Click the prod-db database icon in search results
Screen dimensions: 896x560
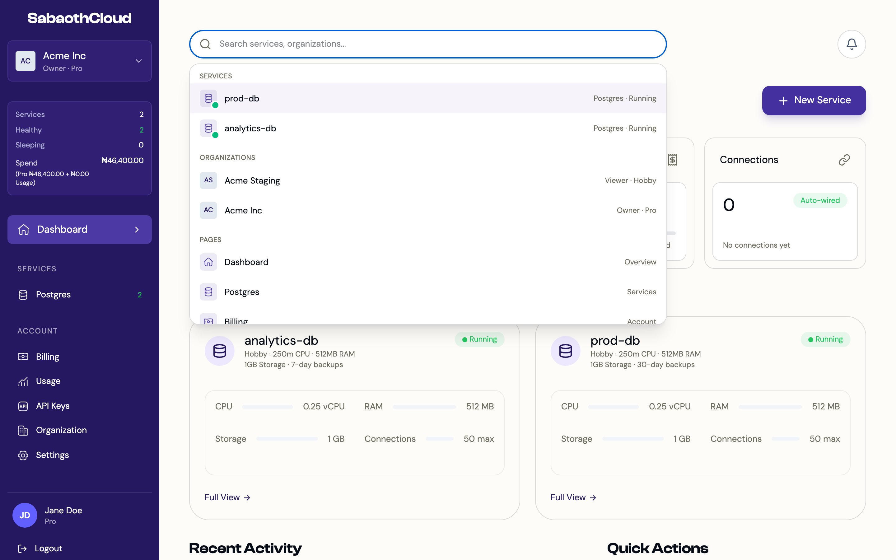click(208, 99)
